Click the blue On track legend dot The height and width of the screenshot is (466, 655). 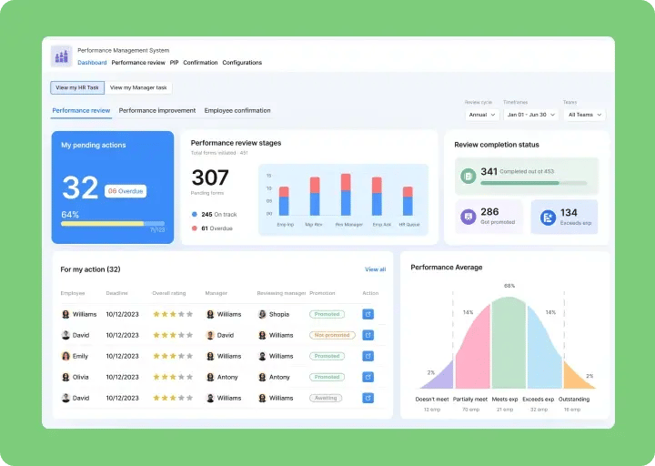195,215
